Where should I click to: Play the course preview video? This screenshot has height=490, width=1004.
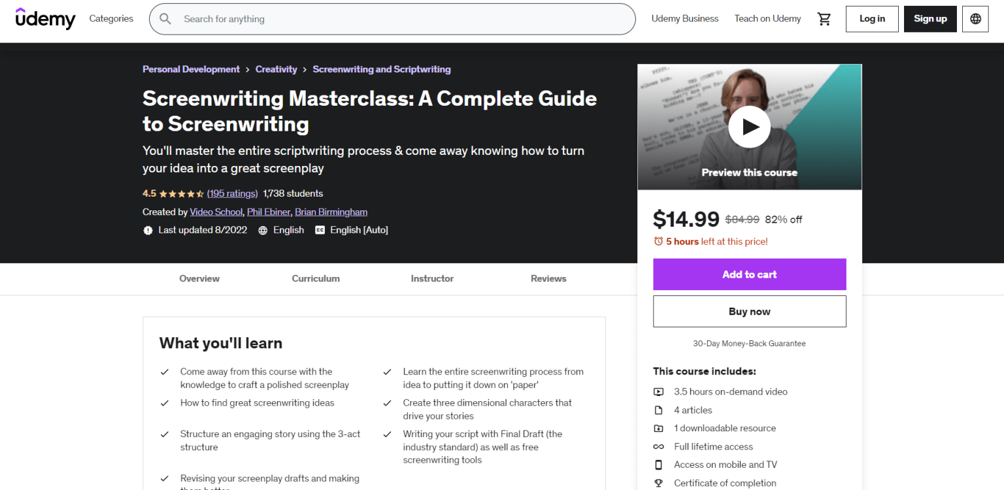coord(749,126)
